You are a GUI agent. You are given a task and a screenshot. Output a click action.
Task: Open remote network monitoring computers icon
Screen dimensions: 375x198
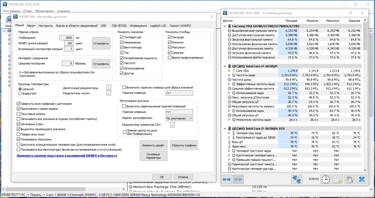point(296,179)
